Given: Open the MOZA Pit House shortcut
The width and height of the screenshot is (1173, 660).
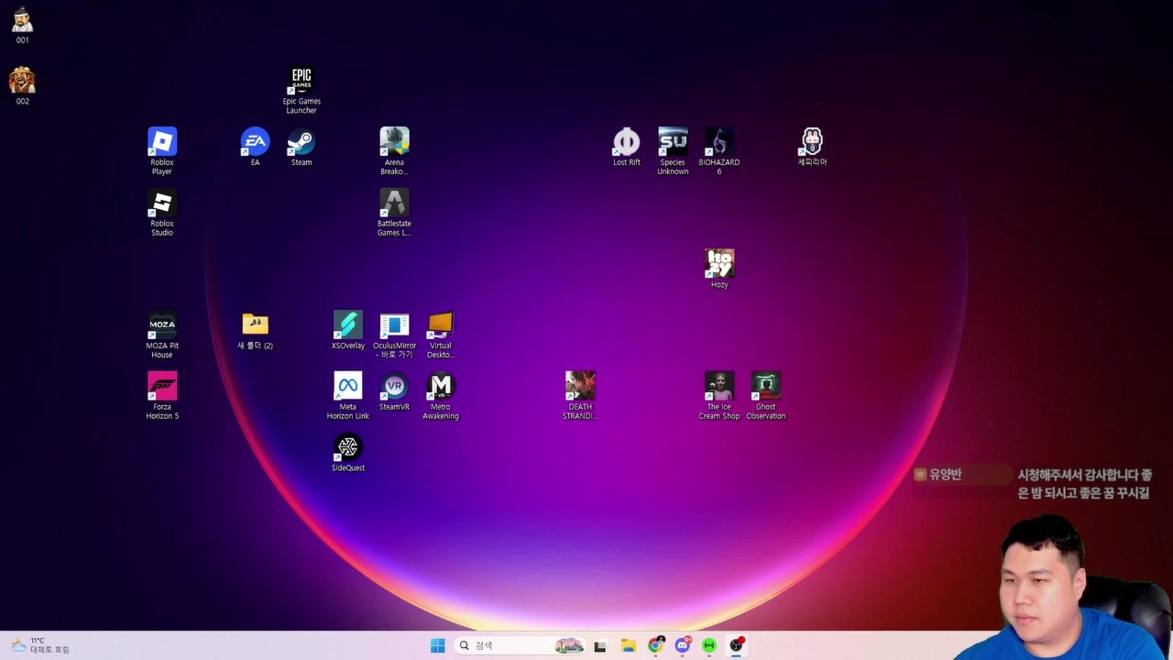Looking at the screenshot, I should point(162,325).
